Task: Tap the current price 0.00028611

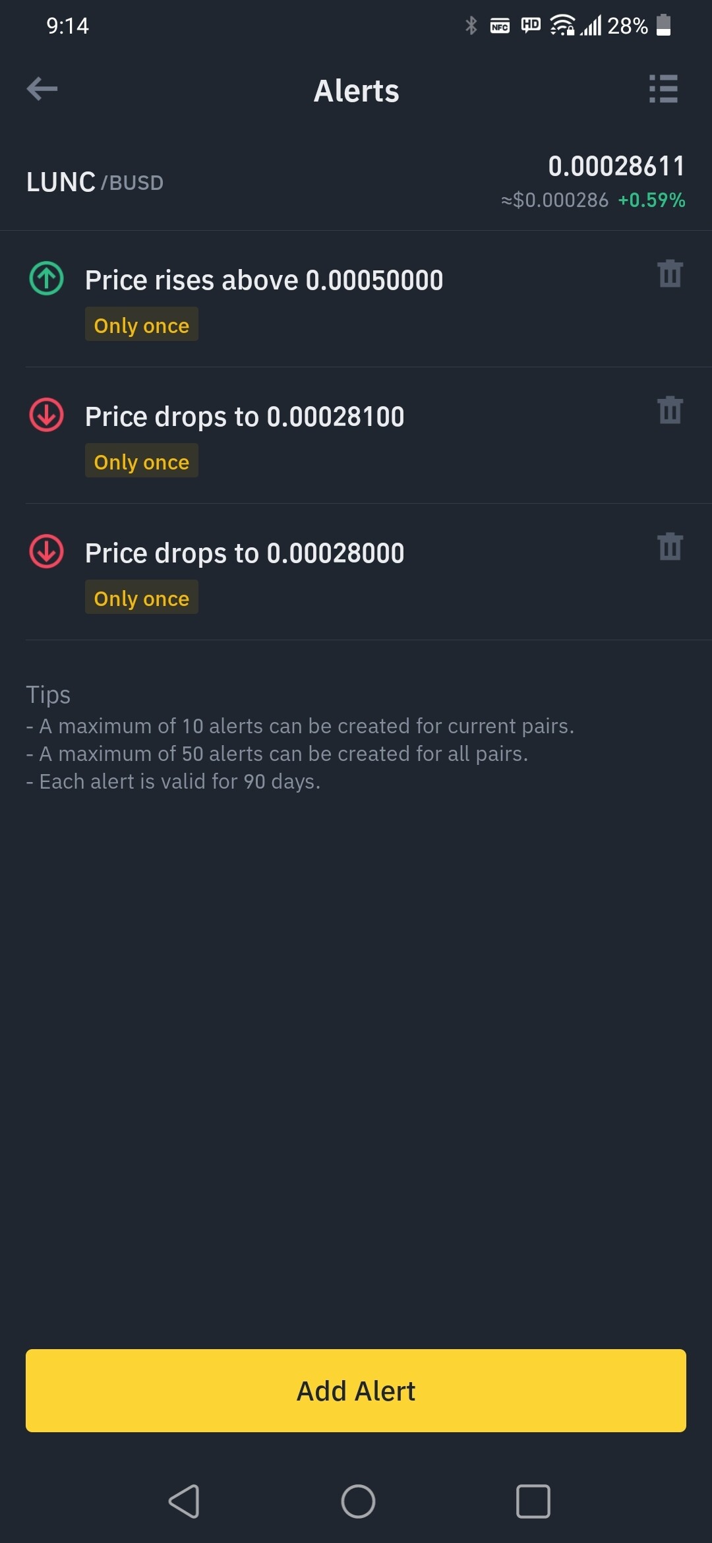Action: tap(616, 166)
